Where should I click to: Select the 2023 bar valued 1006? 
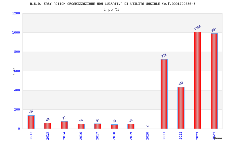(198, 80)
